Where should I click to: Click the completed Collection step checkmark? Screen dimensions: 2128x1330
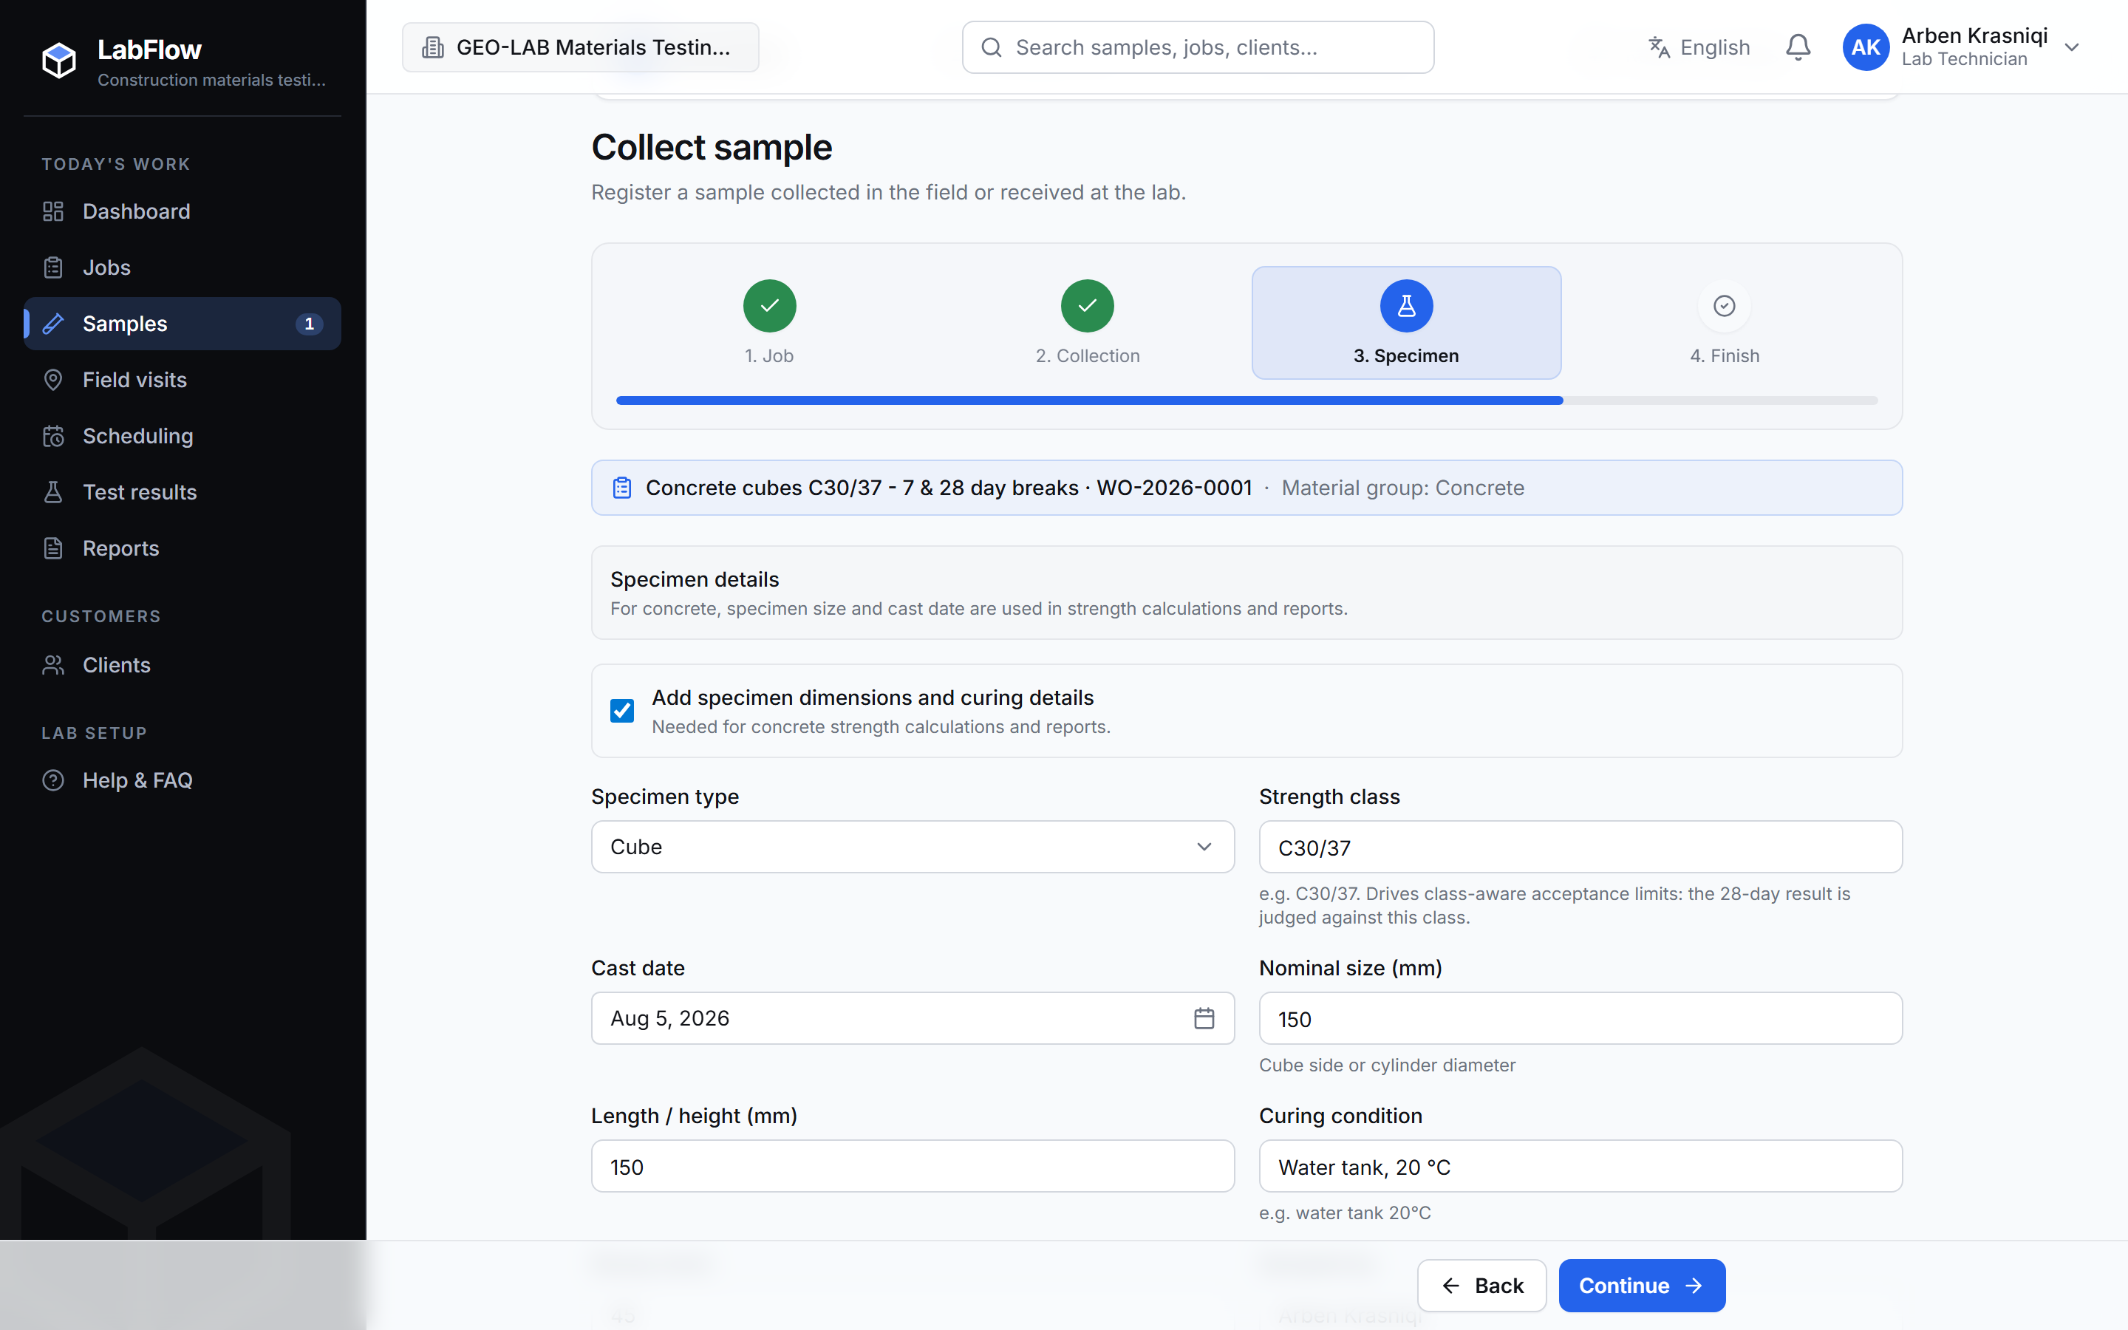[x=1087, y=305]
